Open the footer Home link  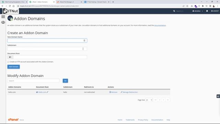[x=120, y=120]
